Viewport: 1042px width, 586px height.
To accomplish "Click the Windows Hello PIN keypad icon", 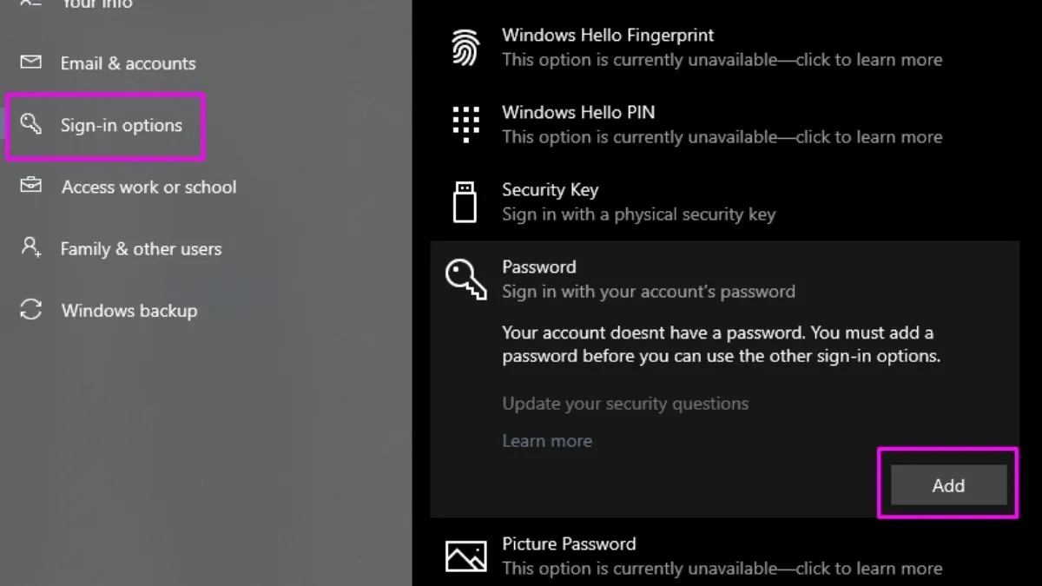I will (466, 124).
